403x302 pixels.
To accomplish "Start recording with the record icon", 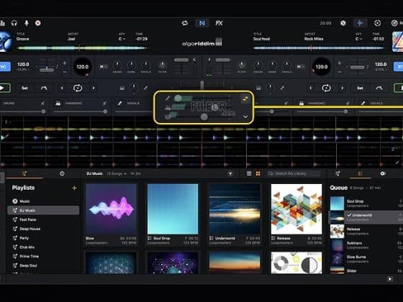I will point(37,23).
